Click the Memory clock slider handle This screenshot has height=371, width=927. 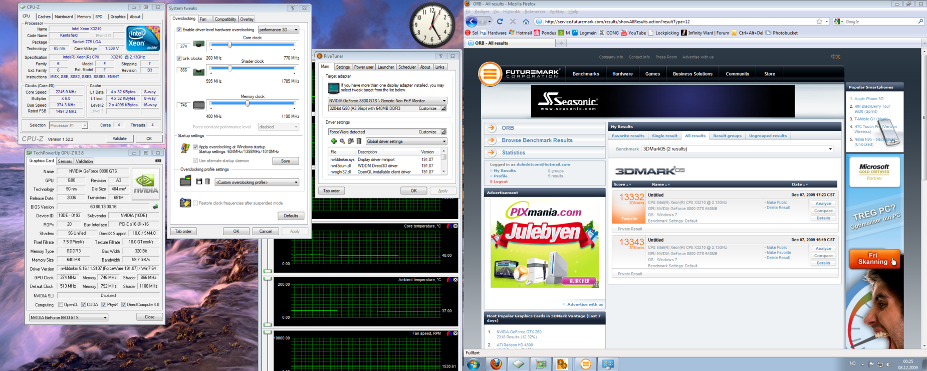coord(247,103)
